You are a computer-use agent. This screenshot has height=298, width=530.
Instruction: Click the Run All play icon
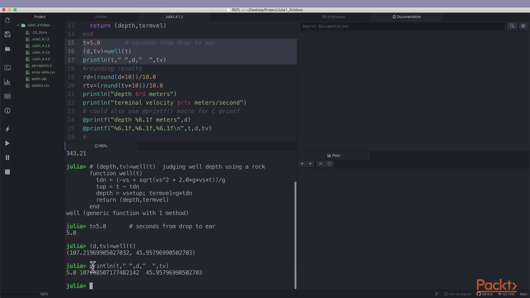[7, 143]
